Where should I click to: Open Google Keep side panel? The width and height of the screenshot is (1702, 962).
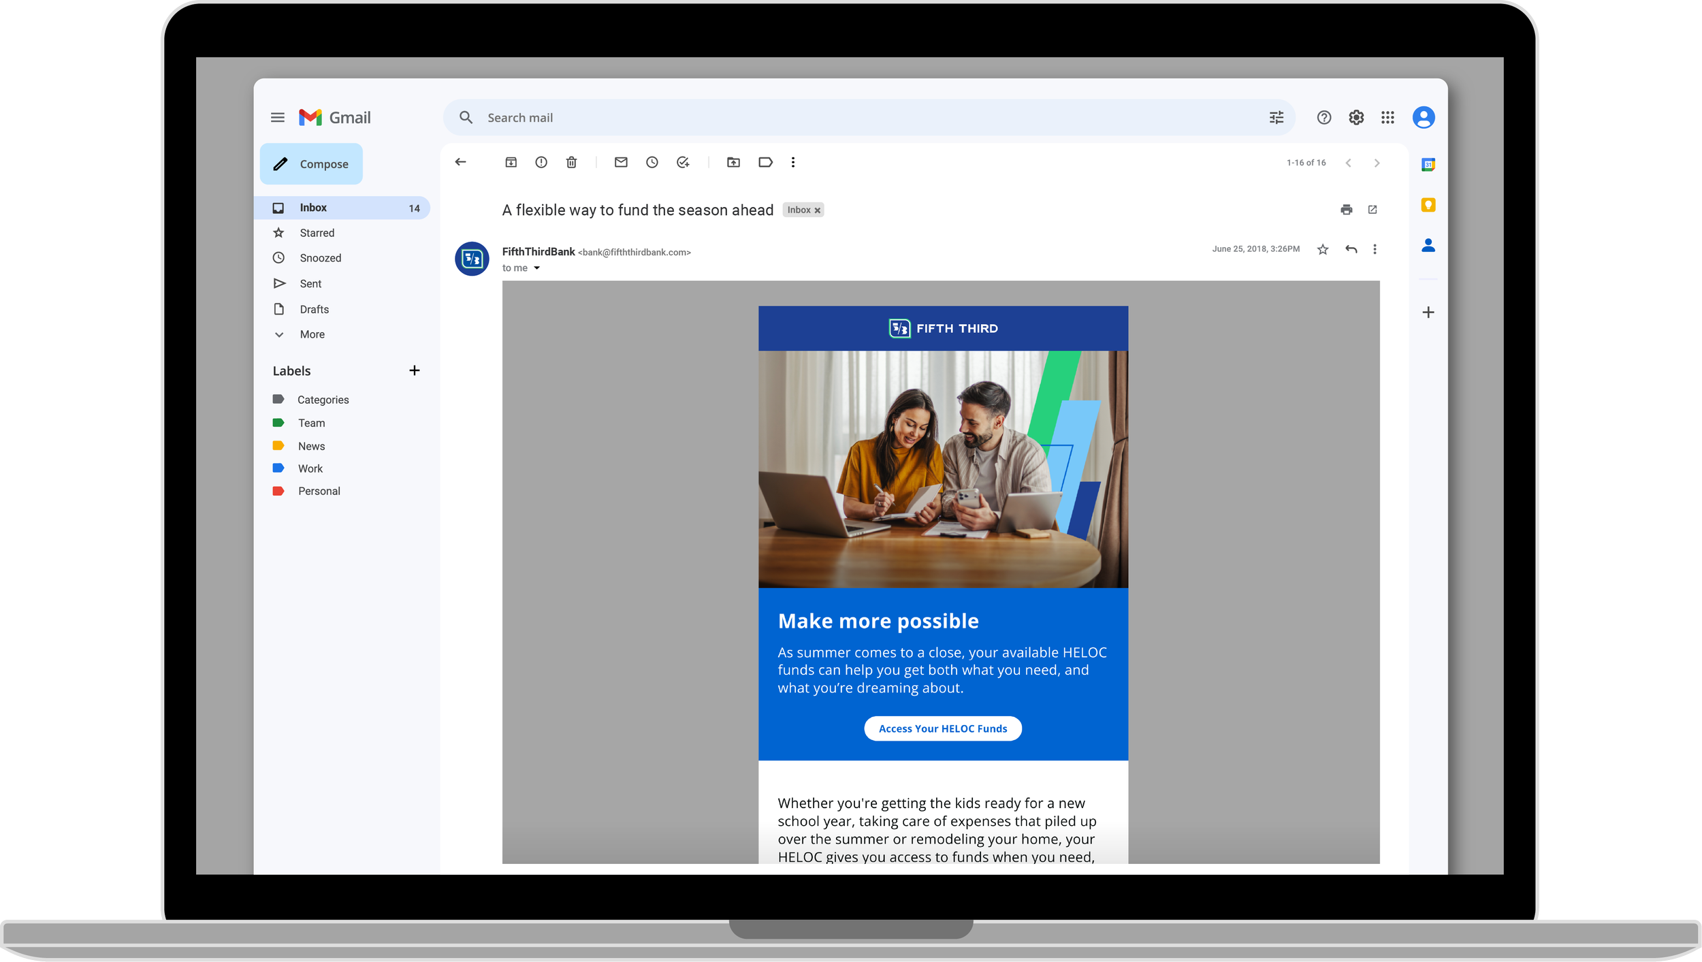[1428, 204]
